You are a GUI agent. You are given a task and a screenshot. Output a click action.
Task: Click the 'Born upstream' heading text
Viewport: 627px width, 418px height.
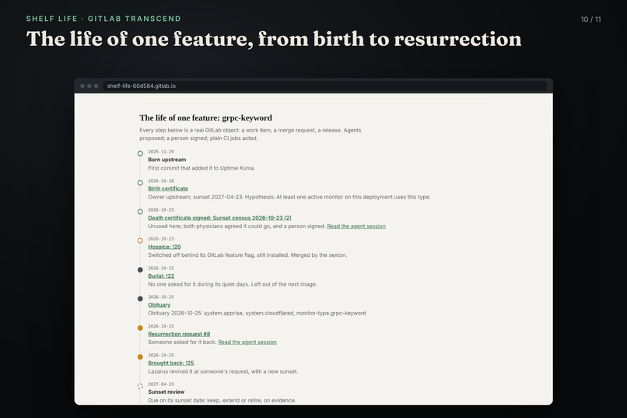166,160
